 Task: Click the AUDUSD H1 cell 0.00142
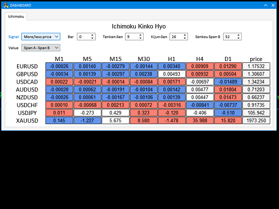171,89
